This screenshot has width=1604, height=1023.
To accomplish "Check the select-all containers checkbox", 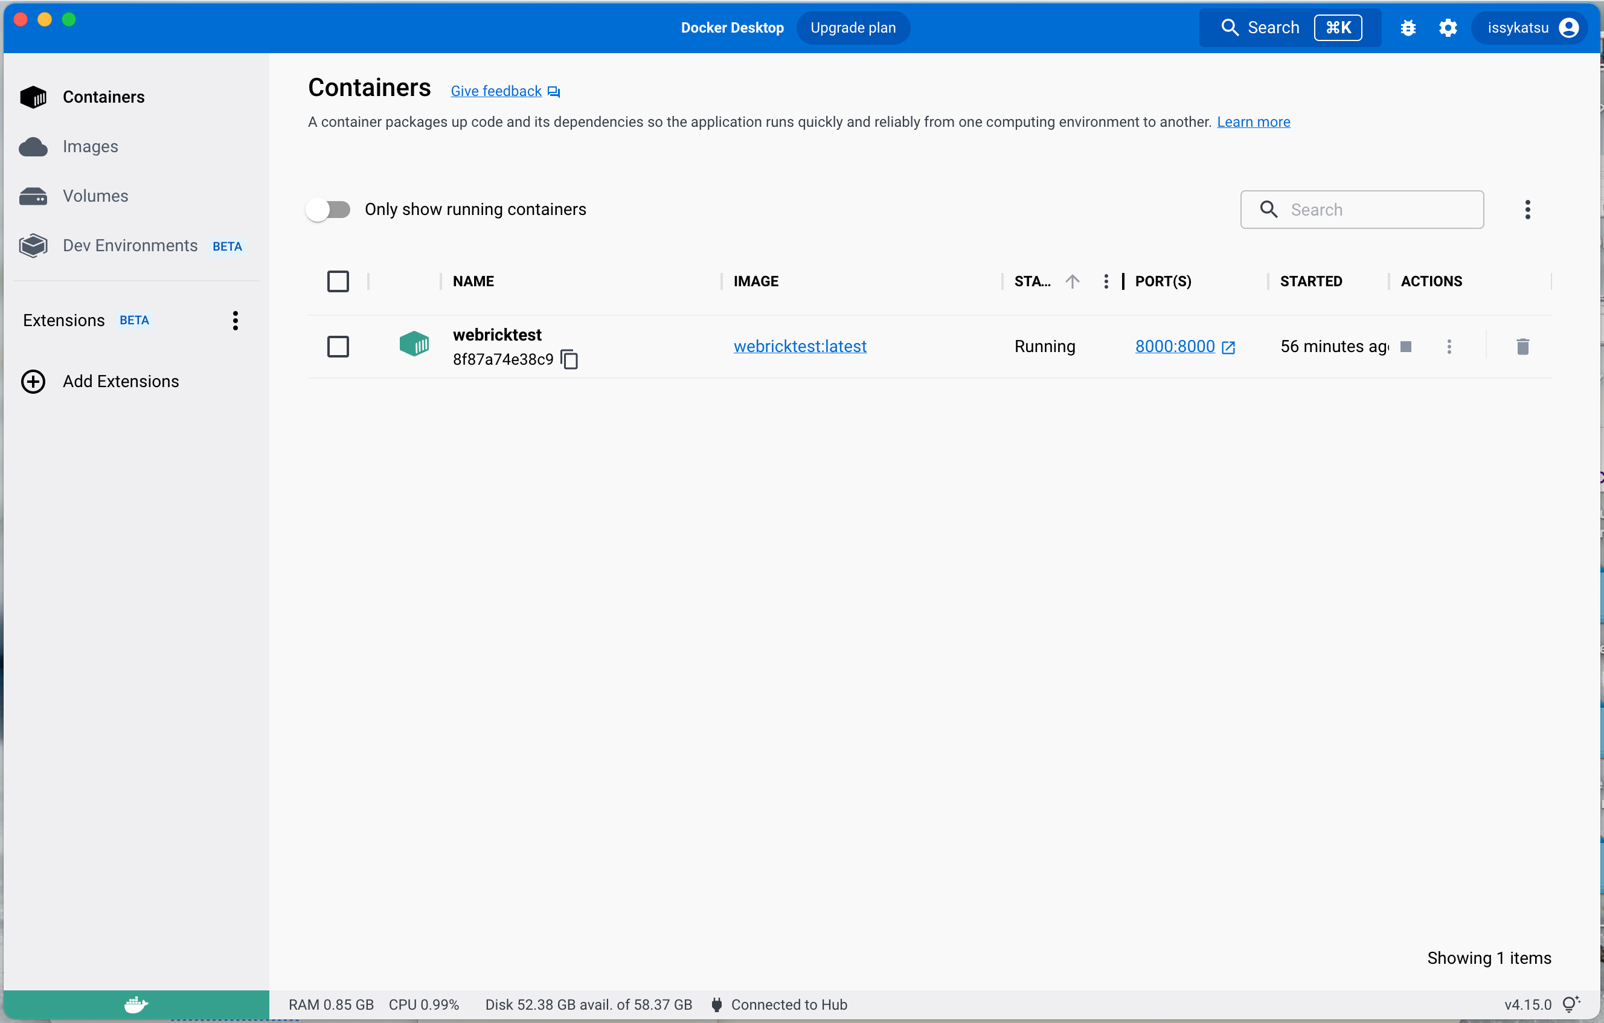I will 338,281.
